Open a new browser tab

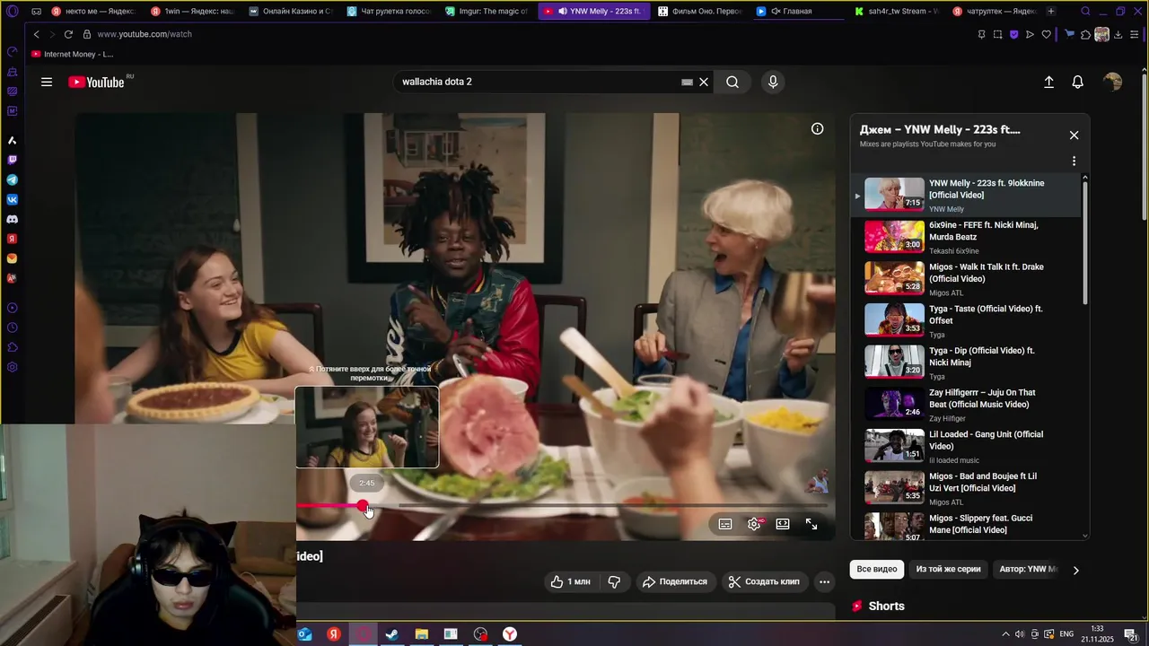(1051, 12)
